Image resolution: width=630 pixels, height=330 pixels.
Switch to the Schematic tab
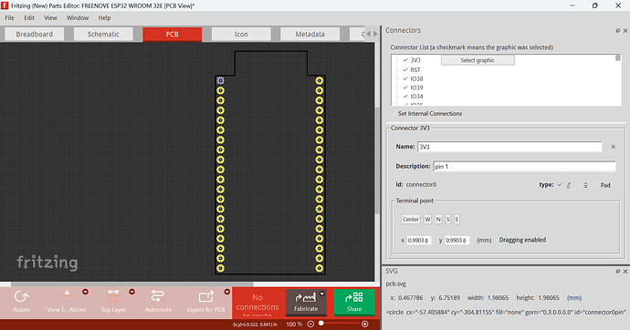tap(103, 34)
